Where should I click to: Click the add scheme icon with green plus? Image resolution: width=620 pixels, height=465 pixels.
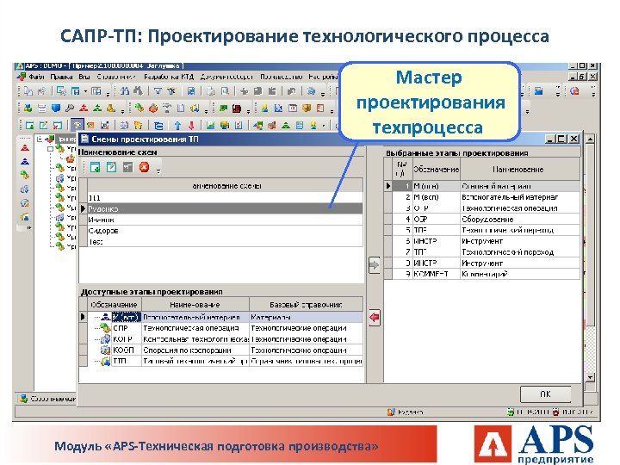coord(95,168)
